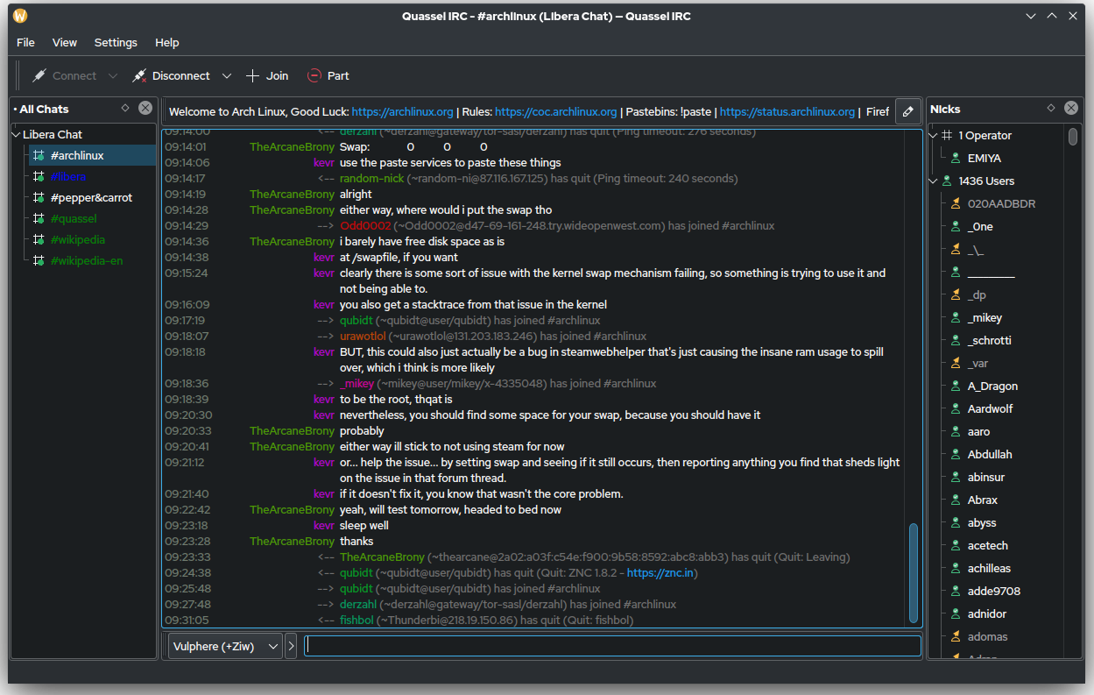The height and width of the screenshot is (695, 1094).
Task: Open the archlinux.org link in topic
Action: tap(402, 112)
